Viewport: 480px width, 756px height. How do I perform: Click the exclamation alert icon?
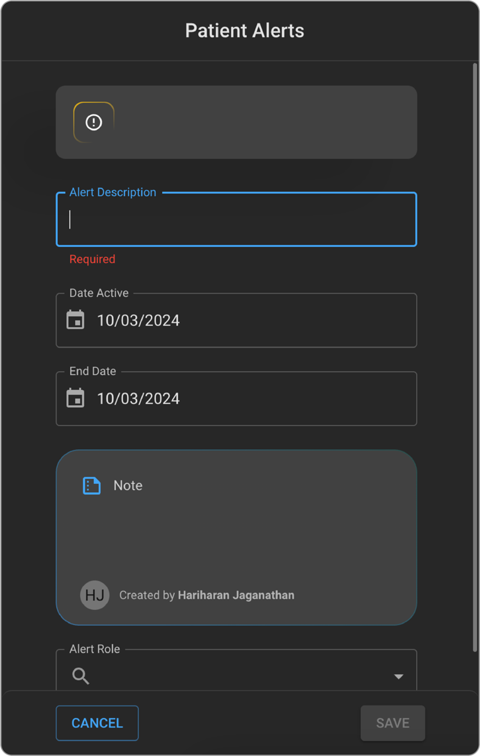pyautogui.click(x=94, y=122)
